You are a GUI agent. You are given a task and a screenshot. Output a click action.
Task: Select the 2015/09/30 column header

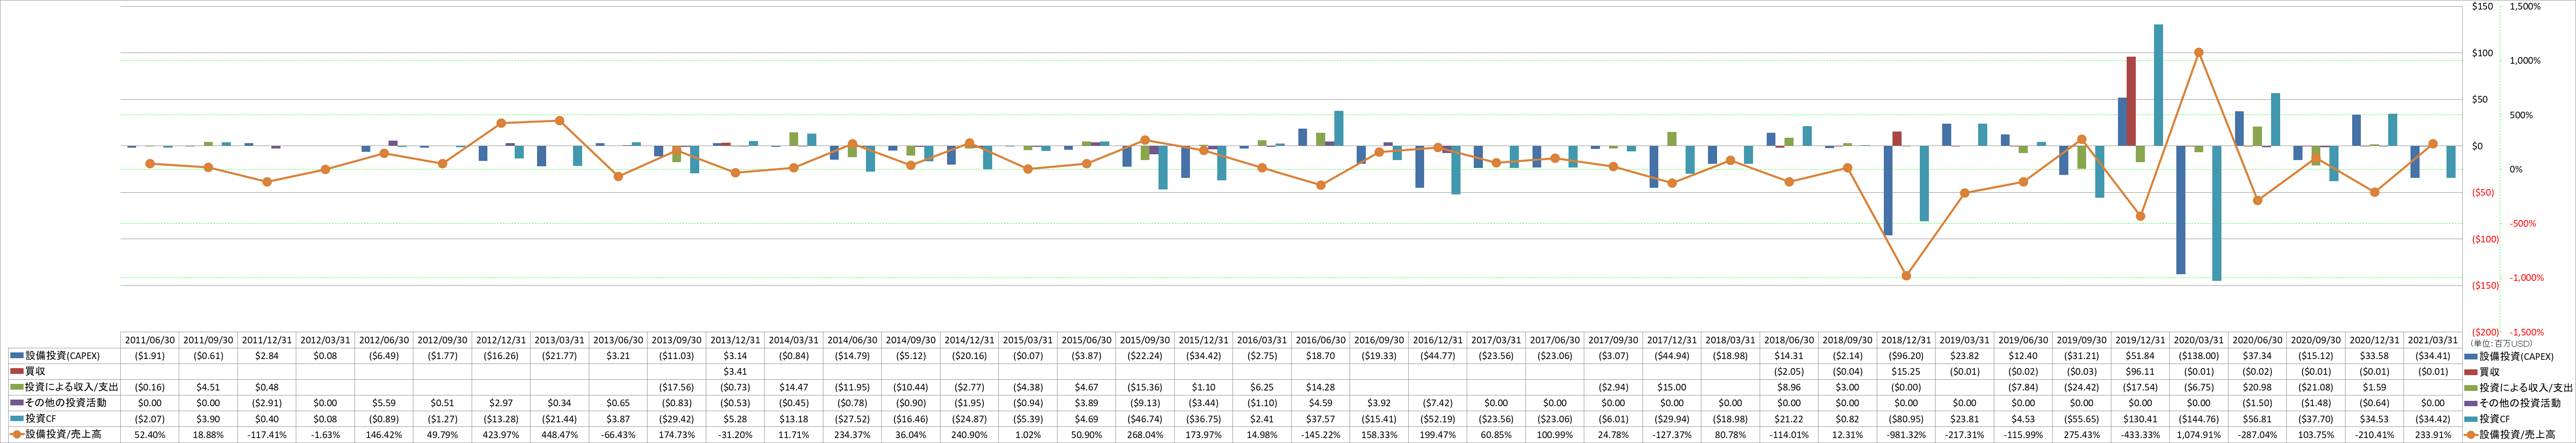(1145, 340)
